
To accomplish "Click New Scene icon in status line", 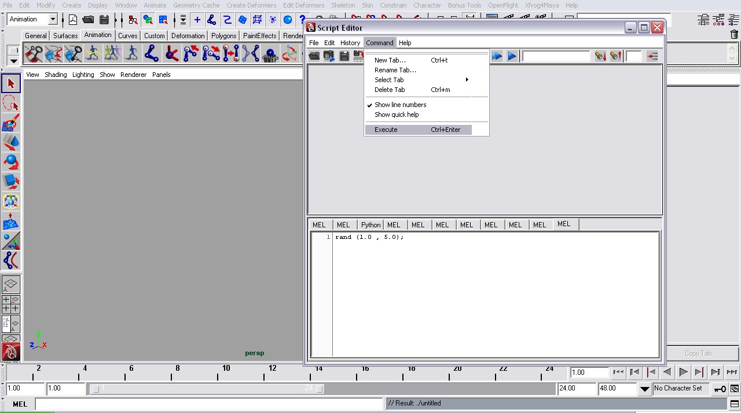I will click(73, 20).
